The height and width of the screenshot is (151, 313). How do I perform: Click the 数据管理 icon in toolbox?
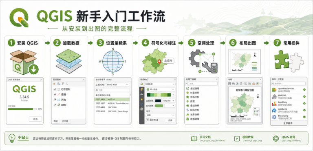click(x=187, y=119)
